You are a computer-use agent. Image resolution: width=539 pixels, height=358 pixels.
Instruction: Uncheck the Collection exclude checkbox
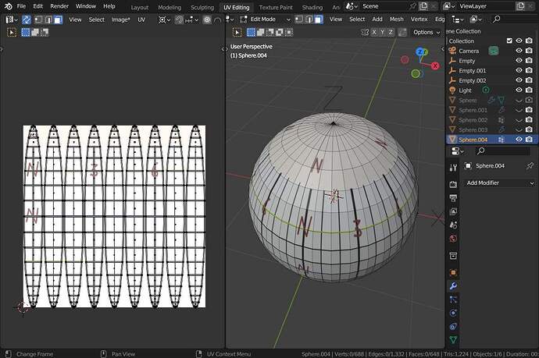pos(509,41)
